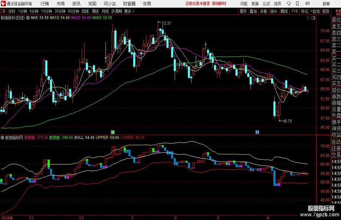This screenshot has width=341, height=220.
Task: Click the 返回 back button
Action: (x=325, y=11)
